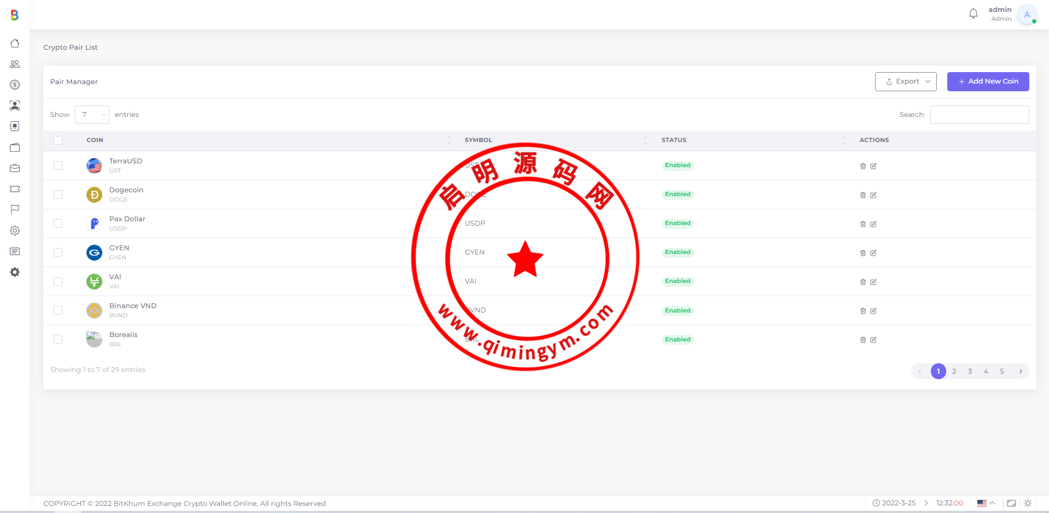1049x513 pixels.
Task: Go to next page using pagination arrow
Action: (x=1020, y=372)
